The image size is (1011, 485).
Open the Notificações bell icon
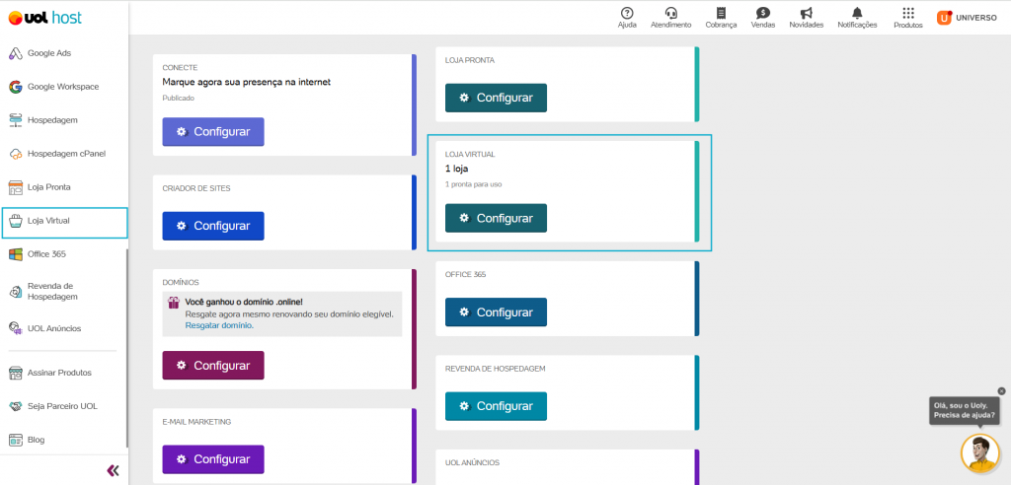point(857,13)
